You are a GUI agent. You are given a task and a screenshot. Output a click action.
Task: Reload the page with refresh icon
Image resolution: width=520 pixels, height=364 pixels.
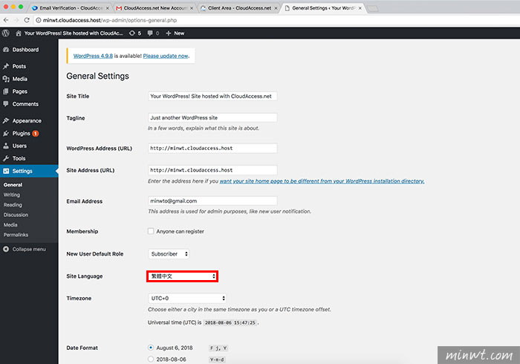(x=27, y=20)
